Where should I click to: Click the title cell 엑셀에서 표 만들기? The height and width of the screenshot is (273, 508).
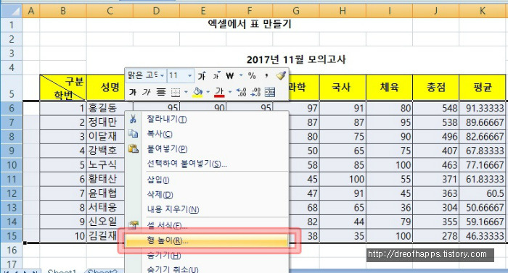pos(250,24)
